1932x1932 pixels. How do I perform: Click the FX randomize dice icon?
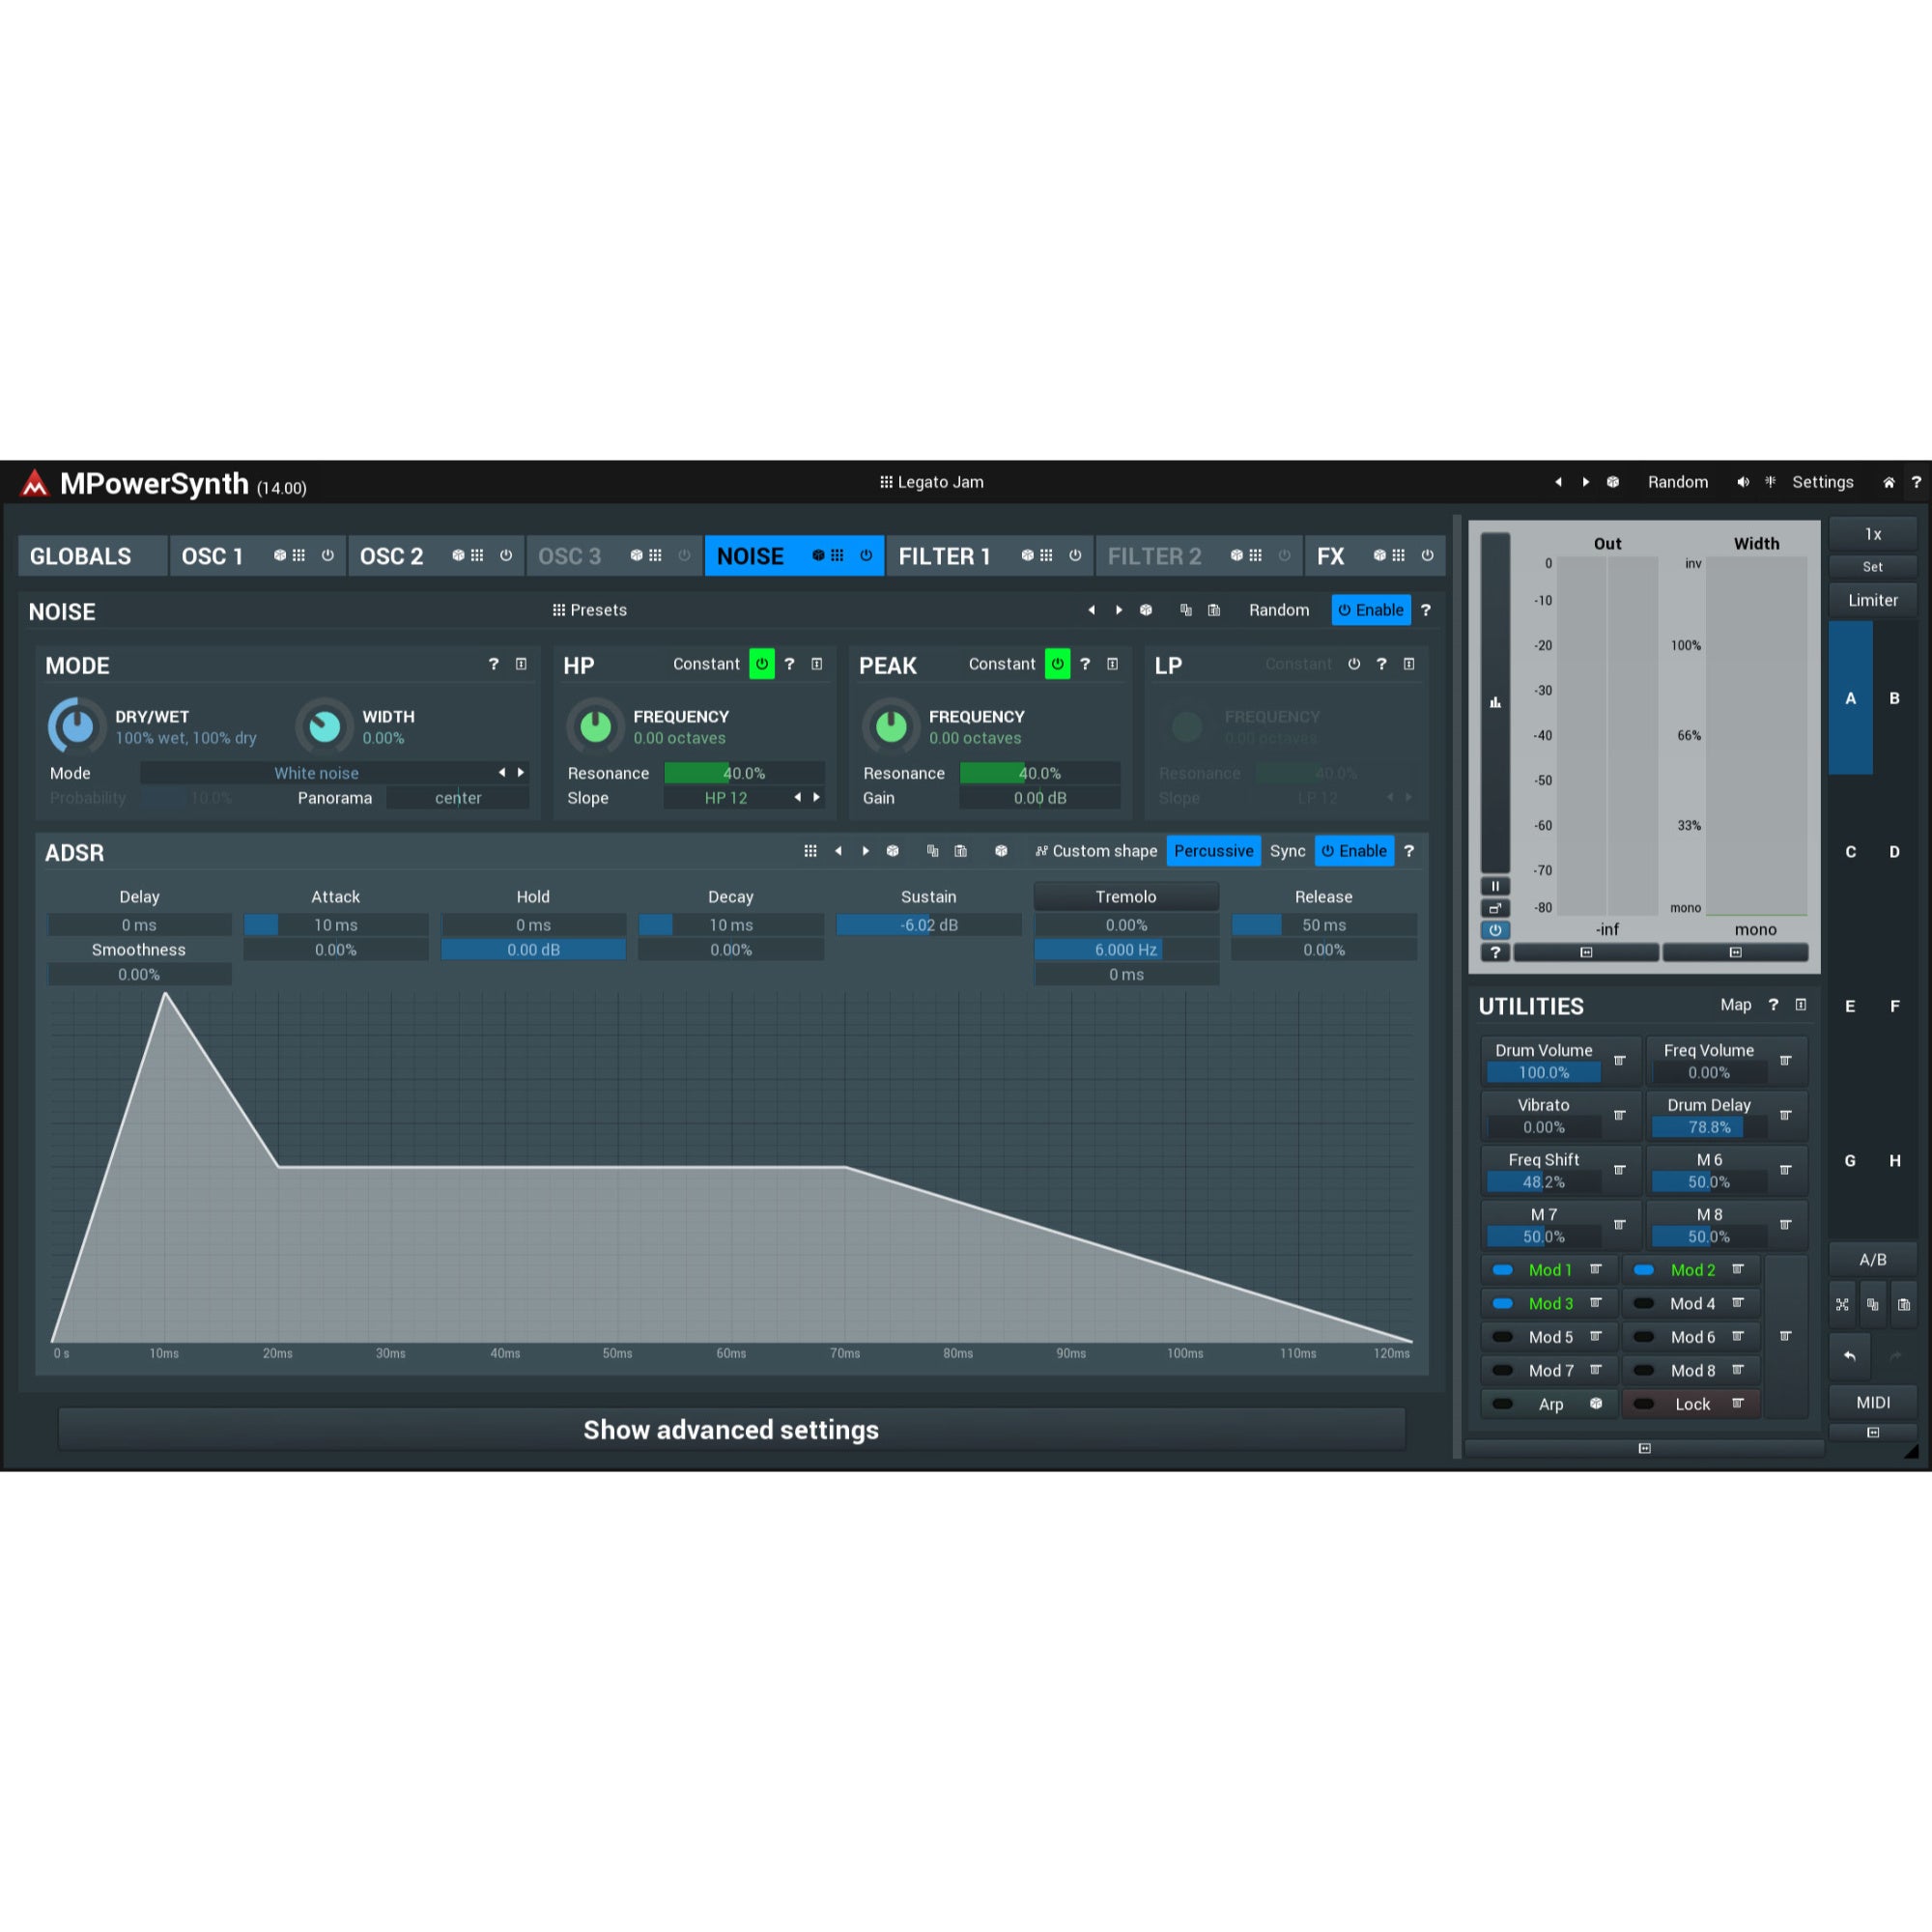[1380, 555]
